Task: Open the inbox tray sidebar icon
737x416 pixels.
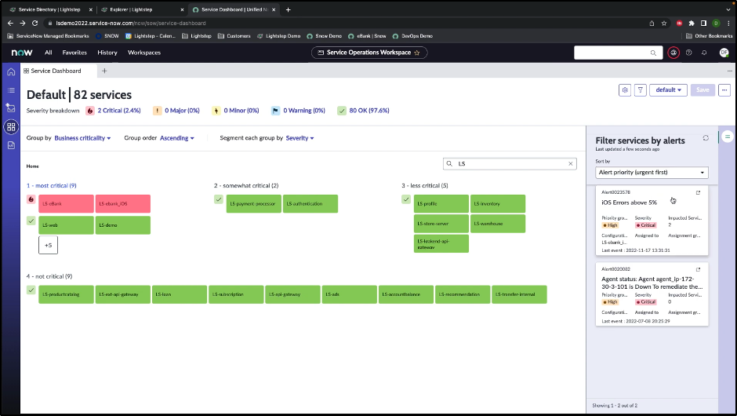Action: 11,108
